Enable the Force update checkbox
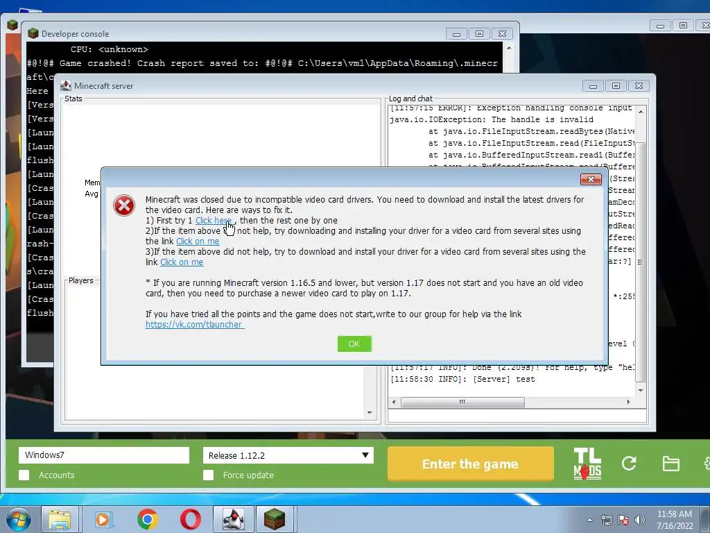 coord(208,475)
